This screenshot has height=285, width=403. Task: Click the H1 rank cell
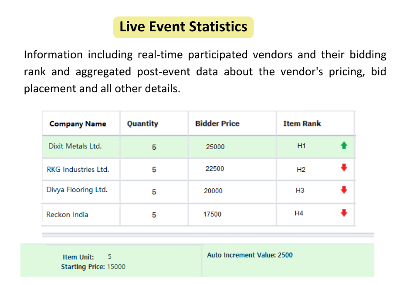coord(301,146)
